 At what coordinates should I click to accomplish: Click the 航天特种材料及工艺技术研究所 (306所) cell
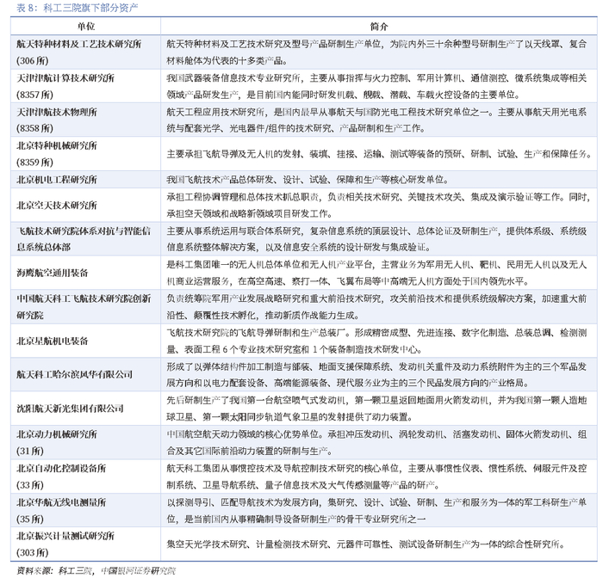pyautogui.click(x=85, y=52)
